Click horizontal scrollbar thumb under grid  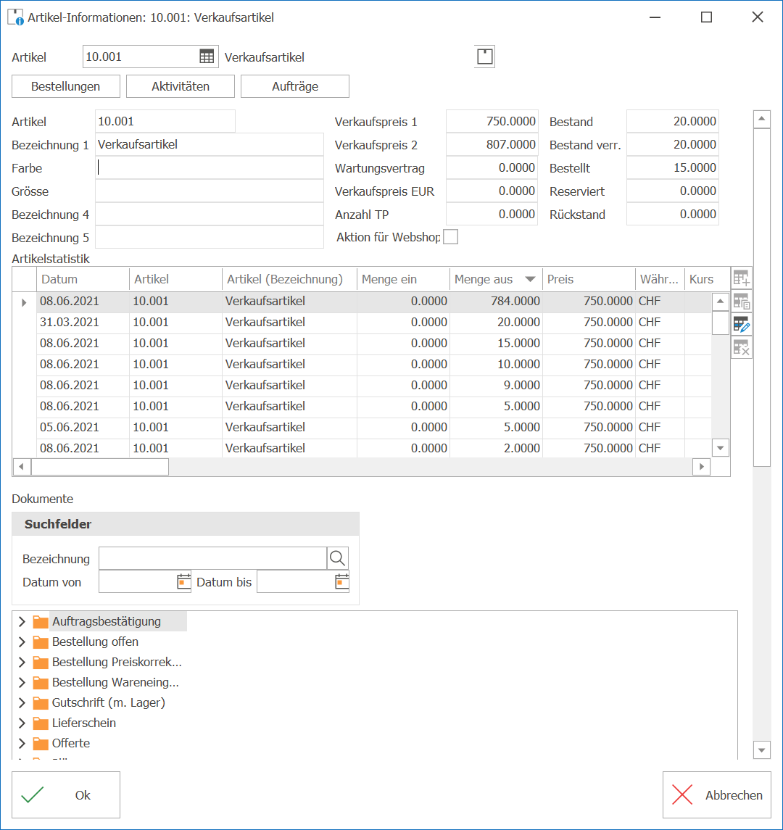(100, 467)
